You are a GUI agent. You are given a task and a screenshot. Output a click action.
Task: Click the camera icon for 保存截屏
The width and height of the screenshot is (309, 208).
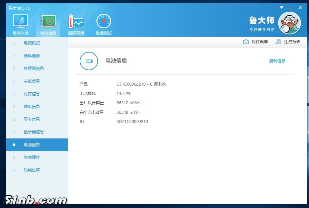[246, 42]
